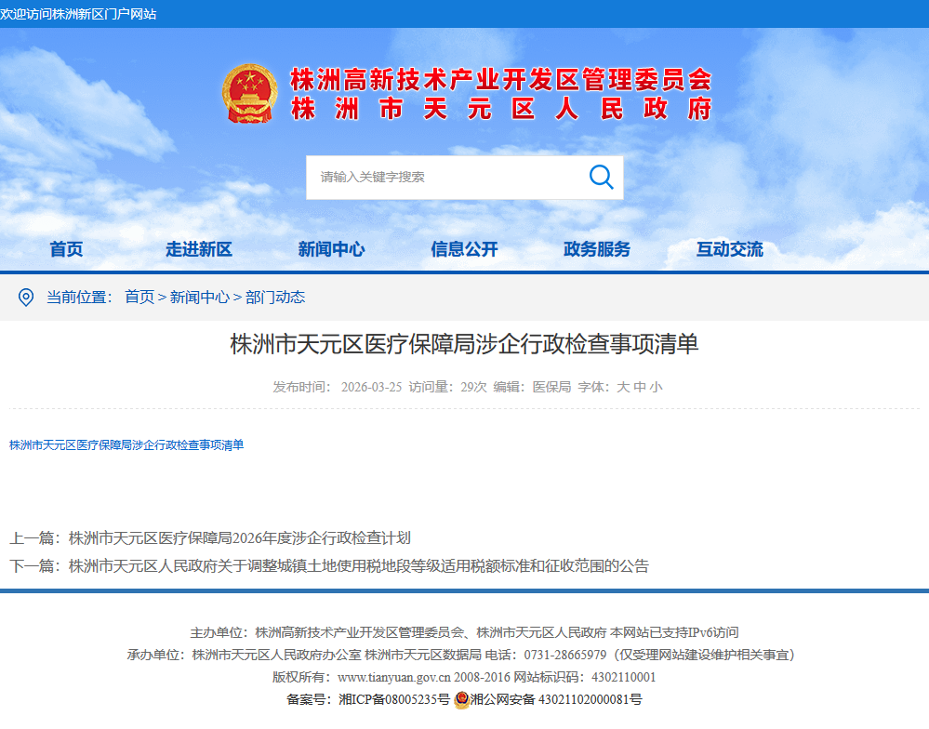Image resolution: width=929 pixels, height=729 pixels.
Task: Set font size to 小
Action: [657, 387]
